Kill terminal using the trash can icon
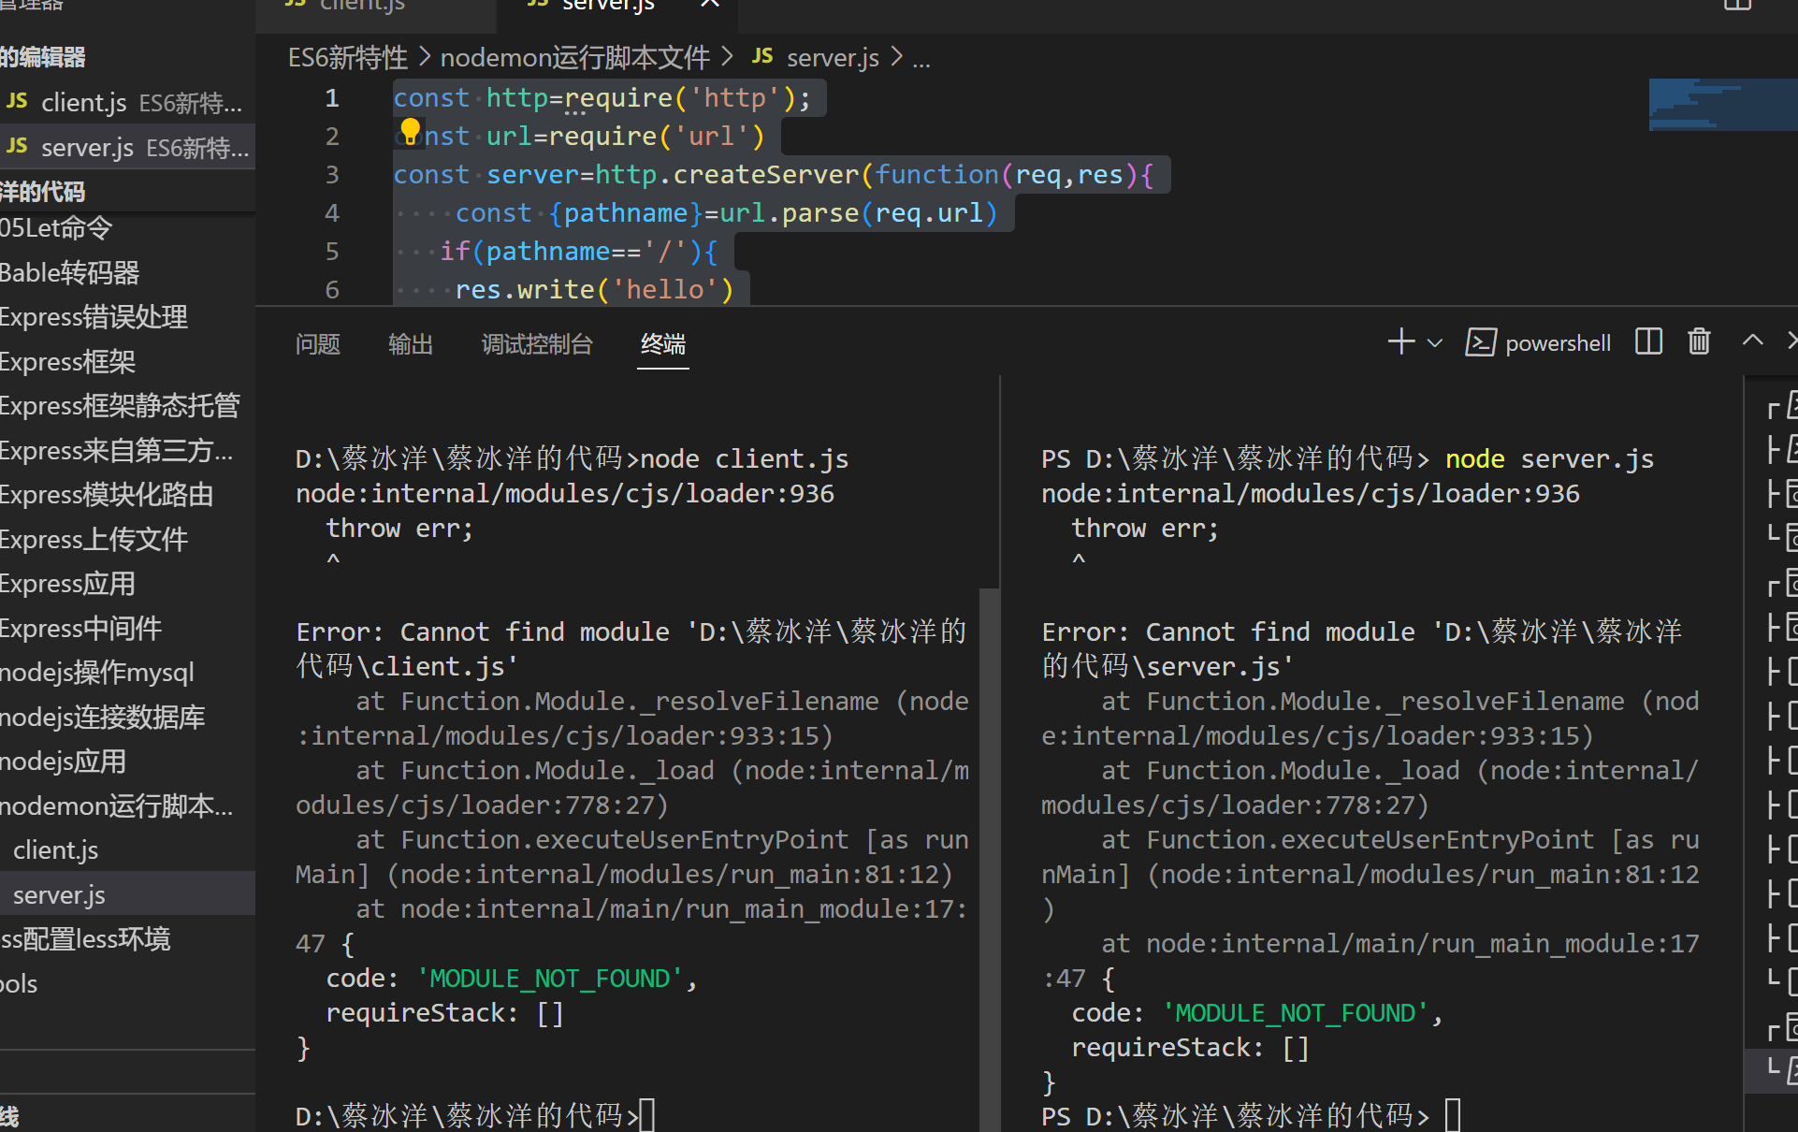The width and height of the screenshot is (1798, 1132). 1699,341
